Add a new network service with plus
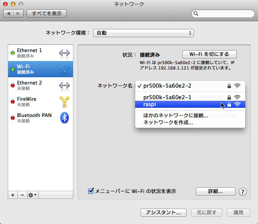 (x=13, y=195)
